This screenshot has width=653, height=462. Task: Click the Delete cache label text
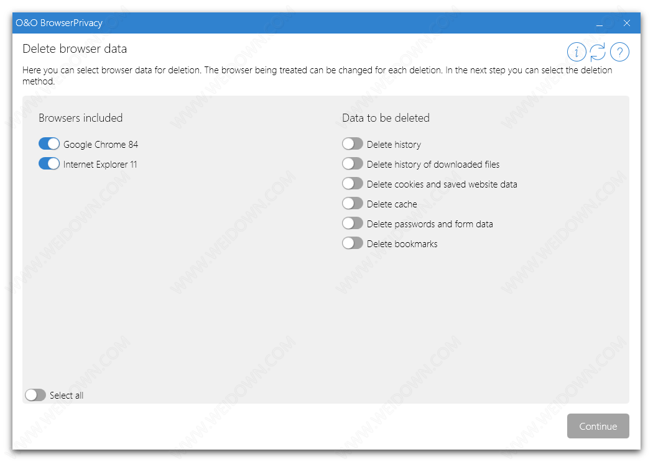click(x=392, y=204)
